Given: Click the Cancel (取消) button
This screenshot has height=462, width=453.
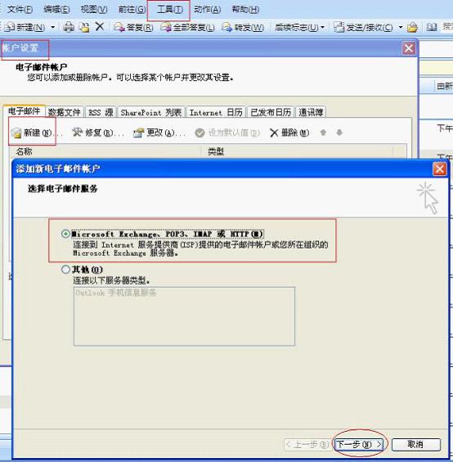Looking at the screenshot, I should click(x=416, y=444).
